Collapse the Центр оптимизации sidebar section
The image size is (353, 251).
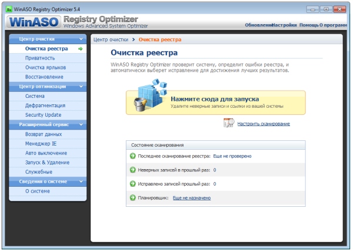click(81, 87)
